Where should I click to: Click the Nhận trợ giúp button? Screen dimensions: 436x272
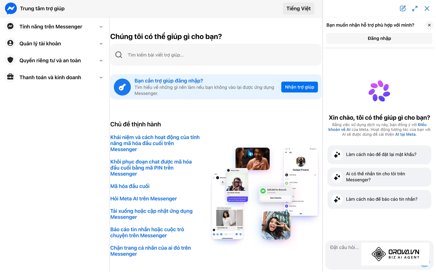click(299, 87)
